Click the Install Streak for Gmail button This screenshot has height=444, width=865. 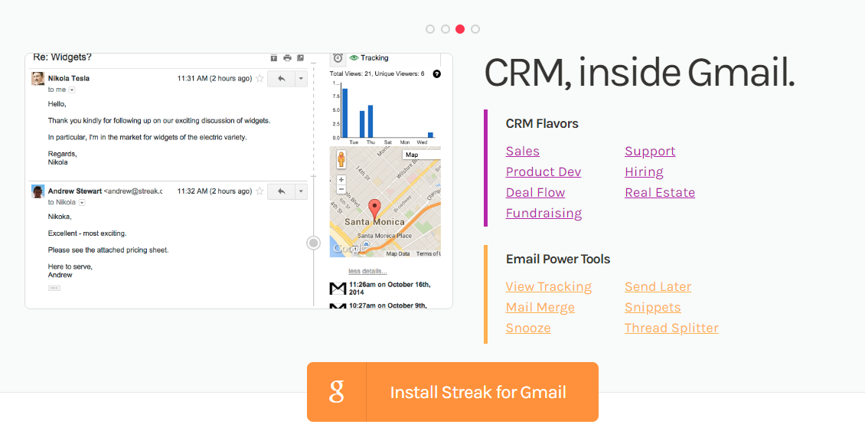coord(452,392)
